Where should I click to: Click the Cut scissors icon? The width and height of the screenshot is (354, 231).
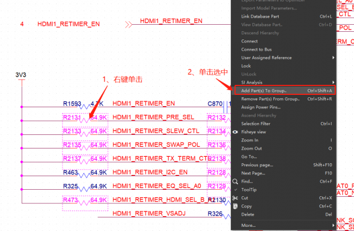(x=235, y=198)
